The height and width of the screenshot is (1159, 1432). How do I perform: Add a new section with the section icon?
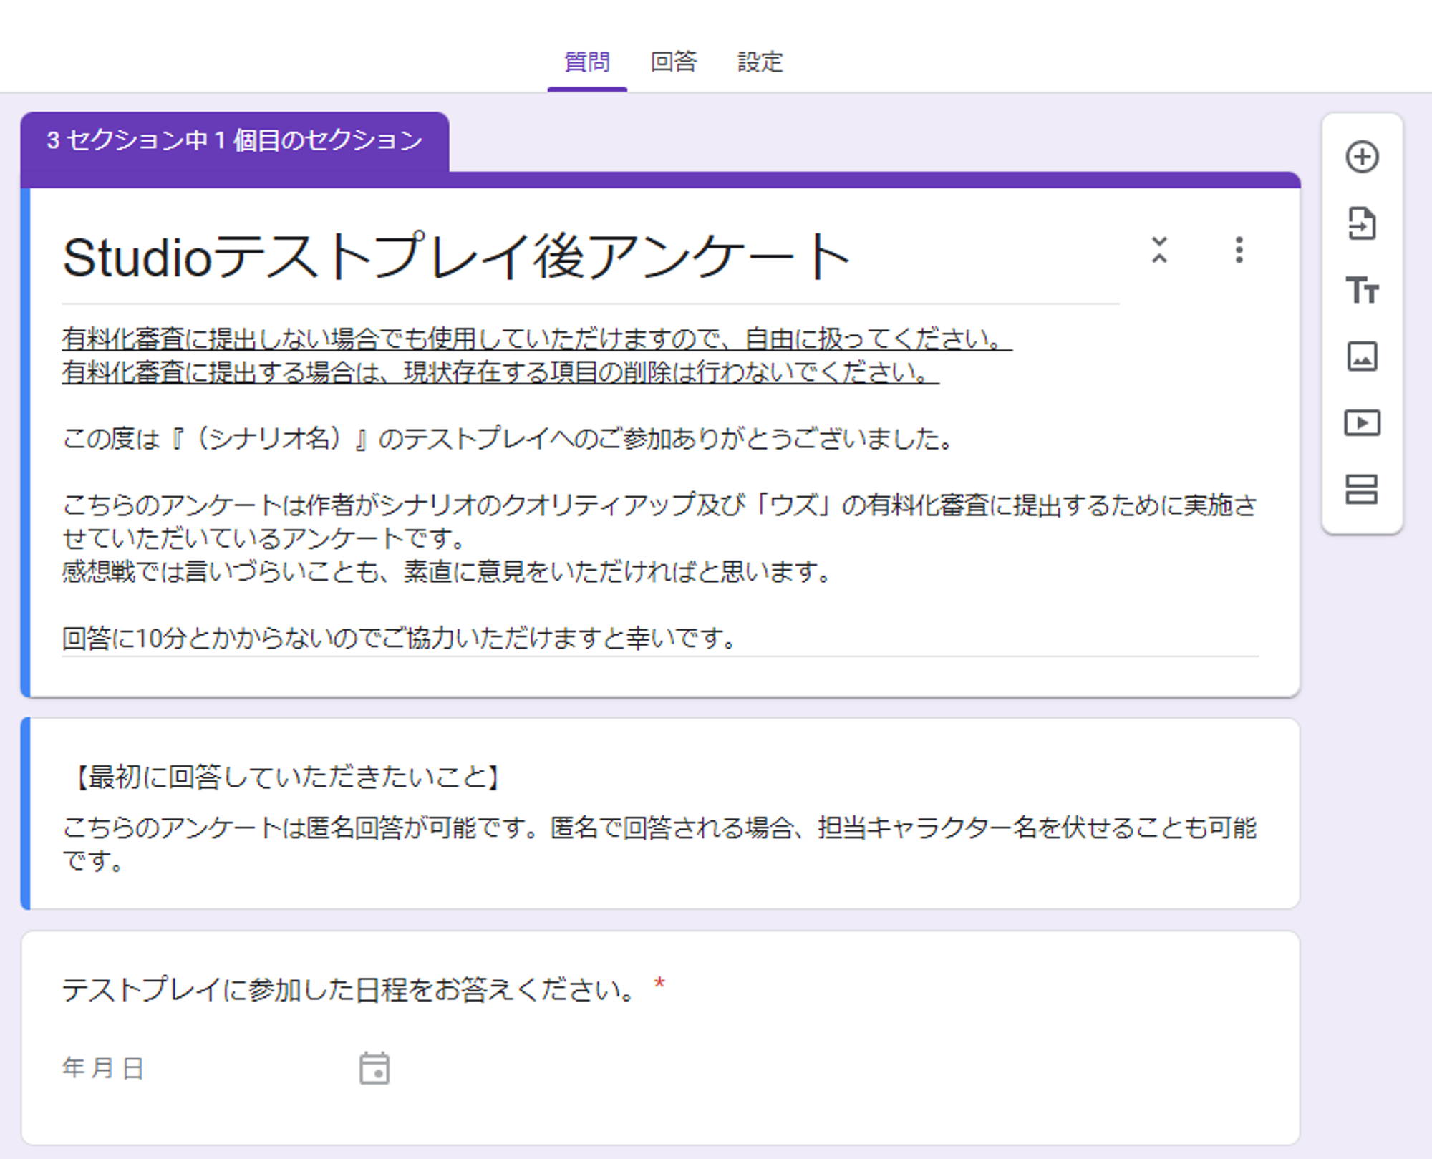[1361, 489]
